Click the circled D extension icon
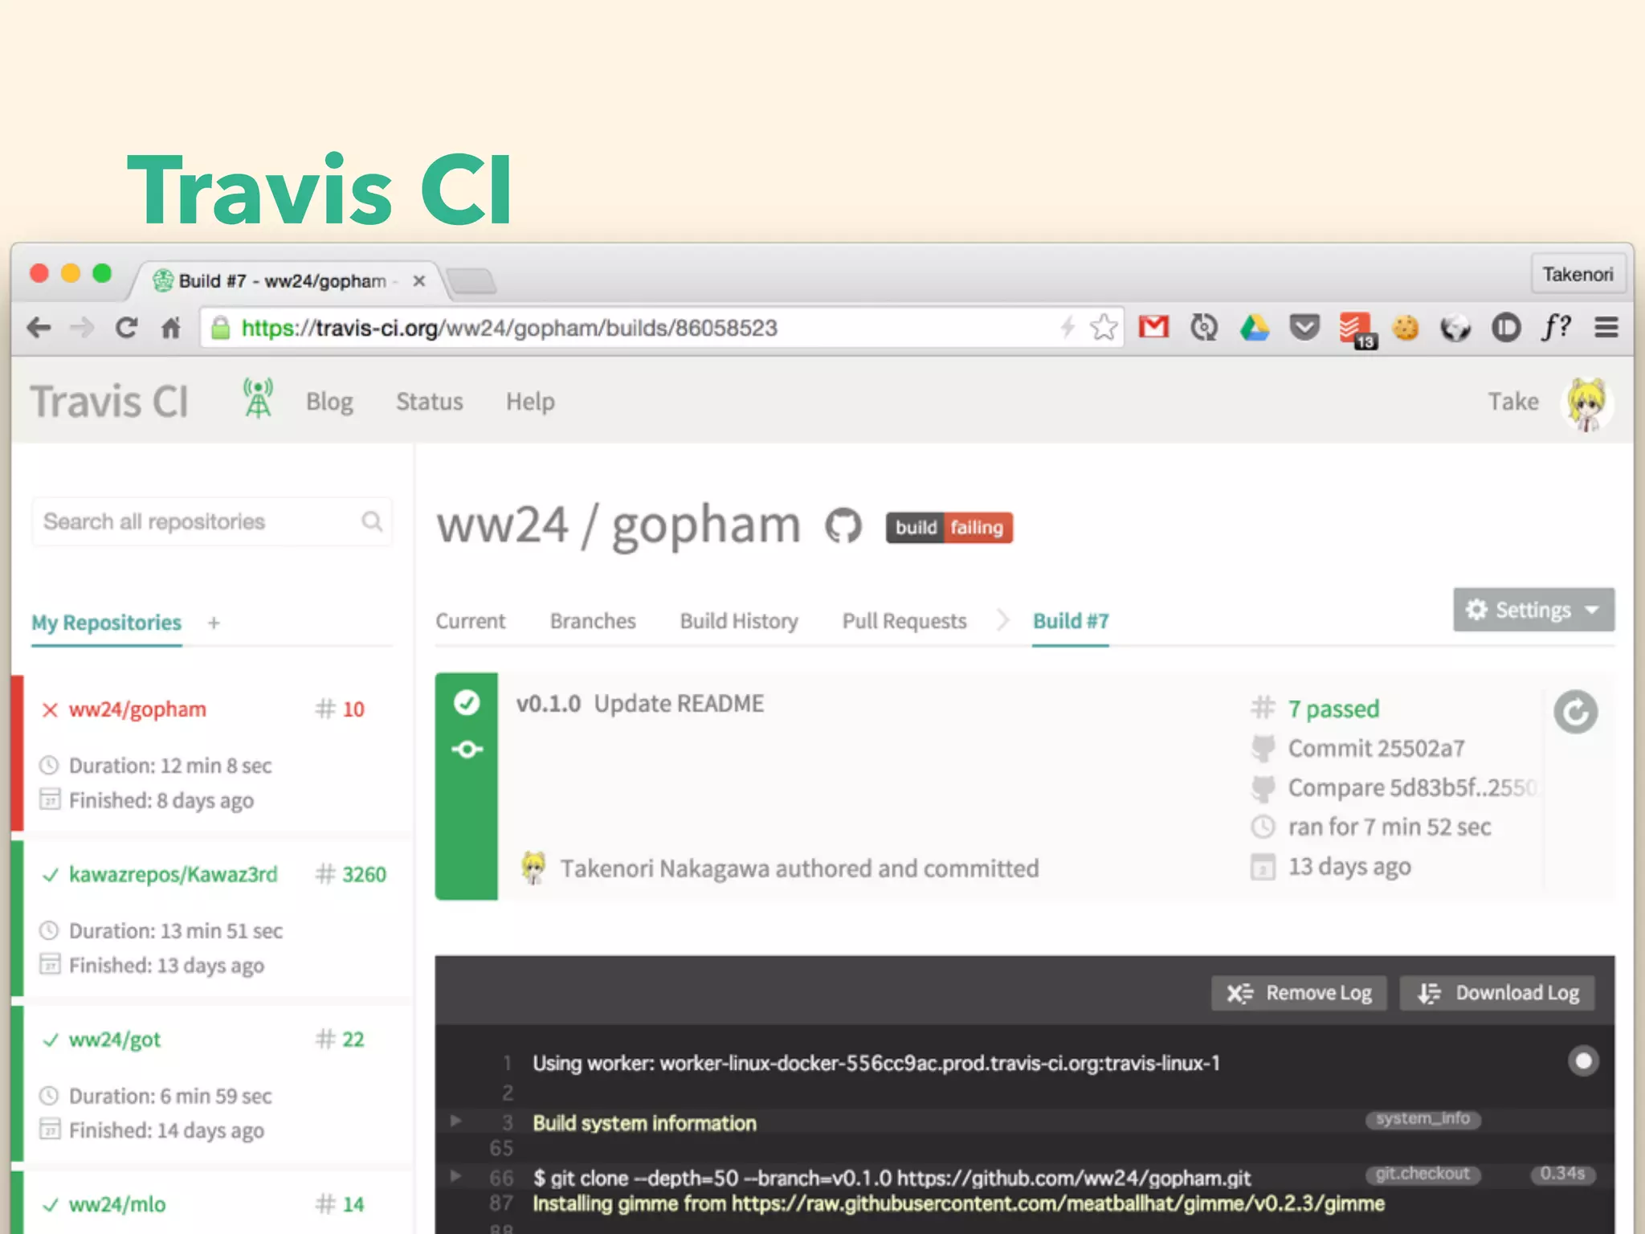1645x1234 pixels. click(1506, 328)
